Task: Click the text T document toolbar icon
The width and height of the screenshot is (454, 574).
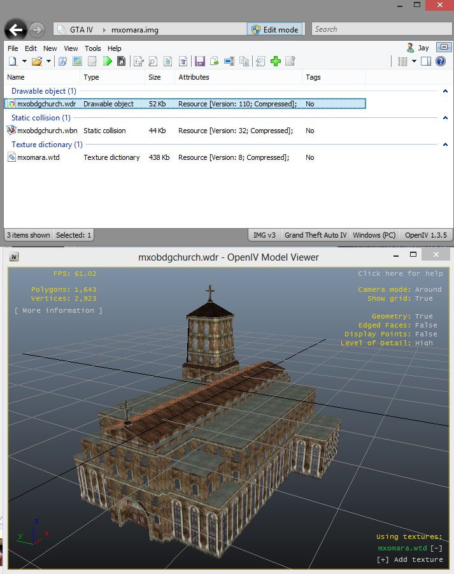Action: (x=183, y=62)
